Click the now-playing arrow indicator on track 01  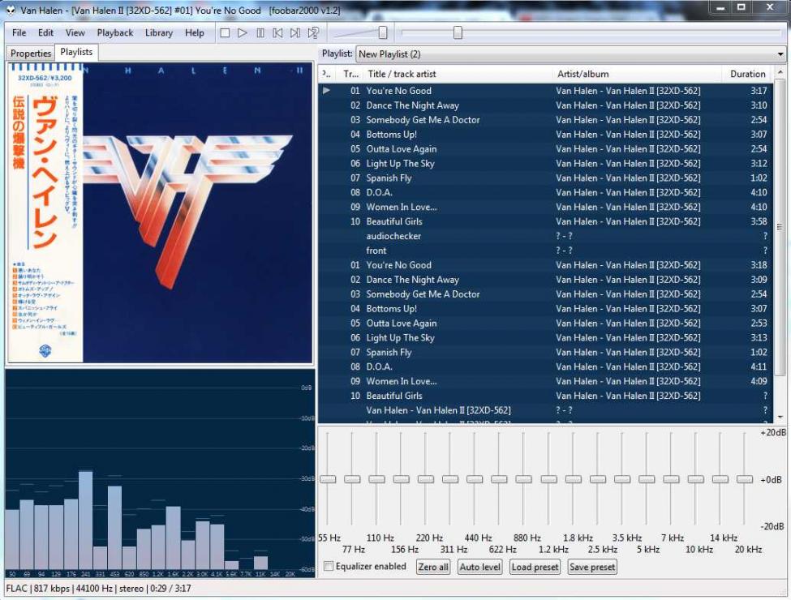327,91
